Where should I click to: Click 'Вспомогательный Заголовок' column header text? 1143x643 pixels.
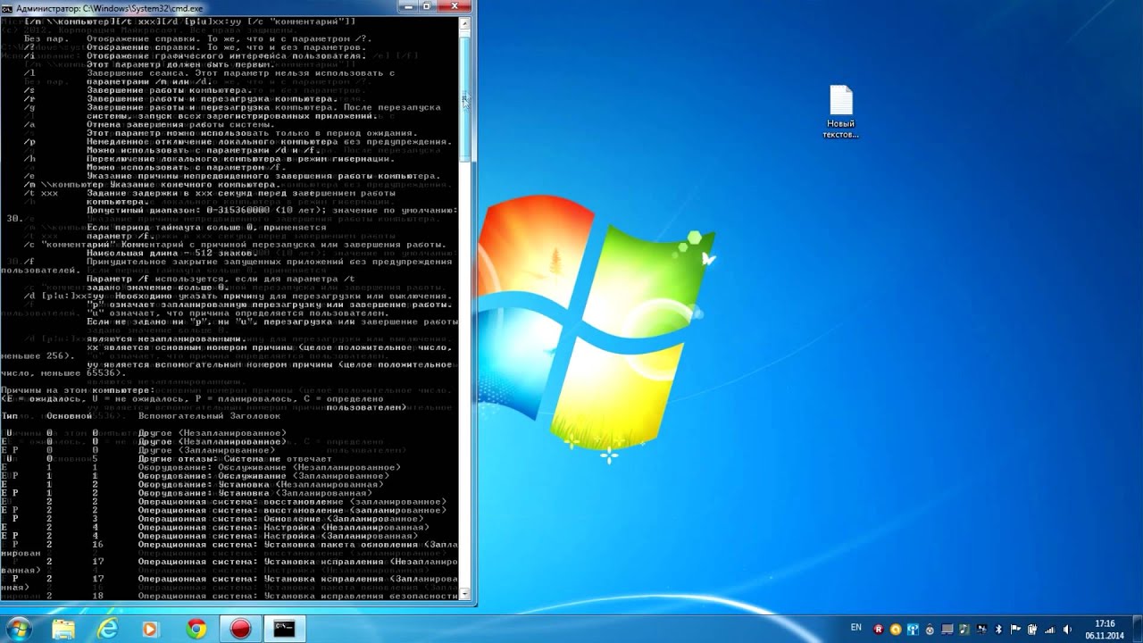209,416
